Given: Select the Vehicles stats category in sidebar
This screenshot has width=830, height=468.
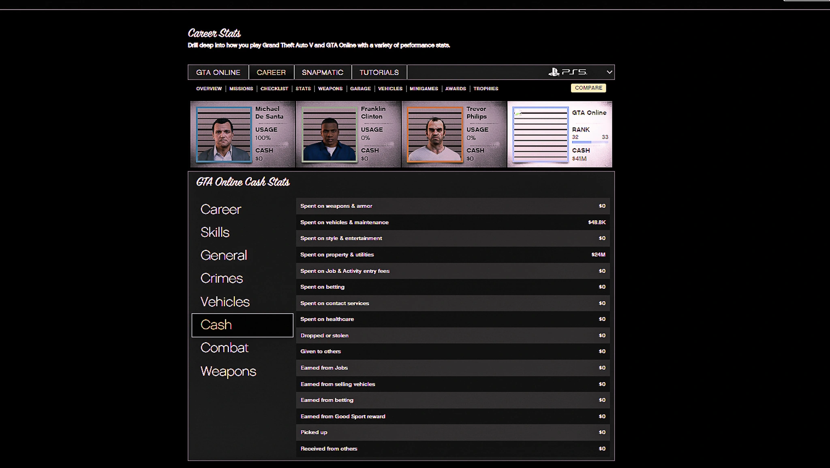Looking at the screenshot, I should pos(225,302).
